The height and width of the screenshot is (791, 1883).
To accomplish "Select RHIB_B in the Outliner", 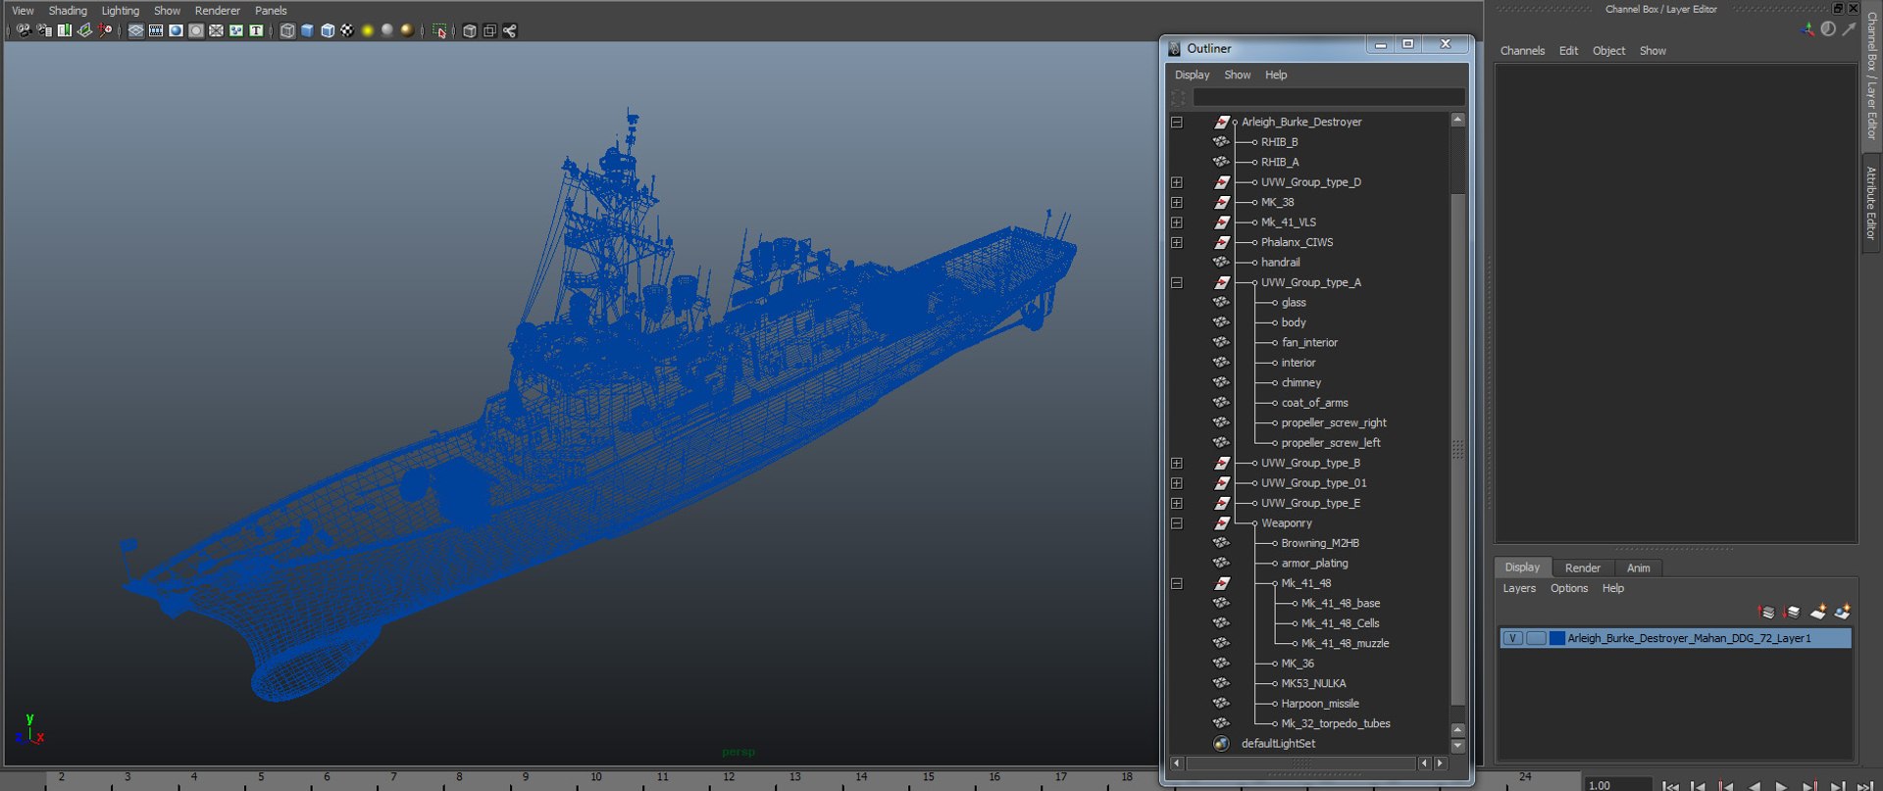I will (x=1279, y=142).
